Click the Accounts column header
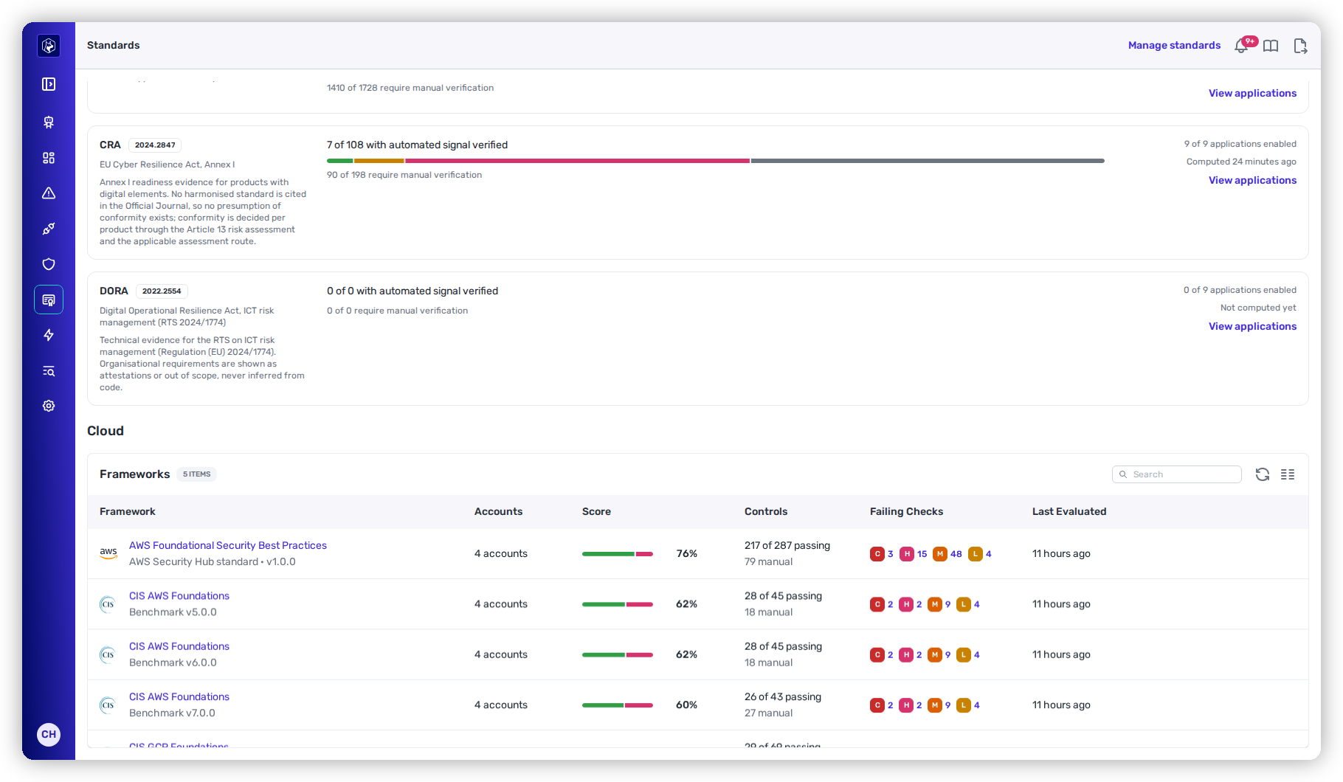 (x=498, y=511)
